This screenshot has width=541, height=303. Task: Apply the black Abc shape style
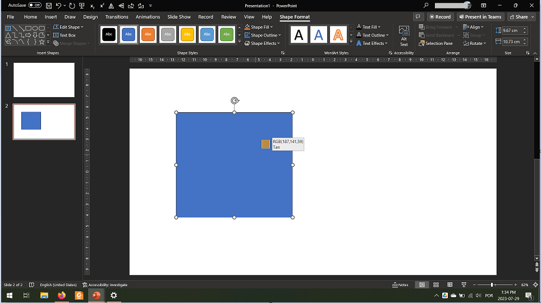click(109, 34)
